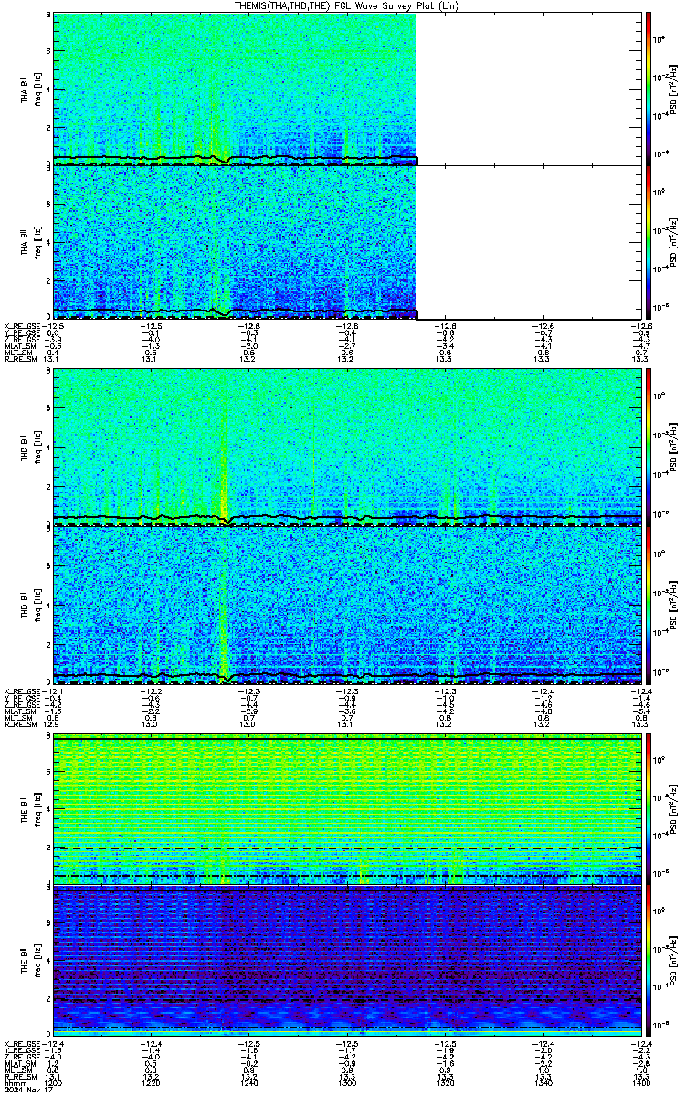Click the 1220 time tick label
The image size is (685, 1096).
pyautogui.click(x=151, y=1083)
